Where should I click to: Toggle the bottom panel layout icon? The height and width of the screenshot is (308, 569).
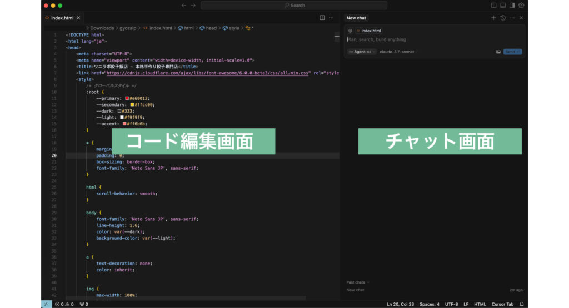tap(502, 6)
